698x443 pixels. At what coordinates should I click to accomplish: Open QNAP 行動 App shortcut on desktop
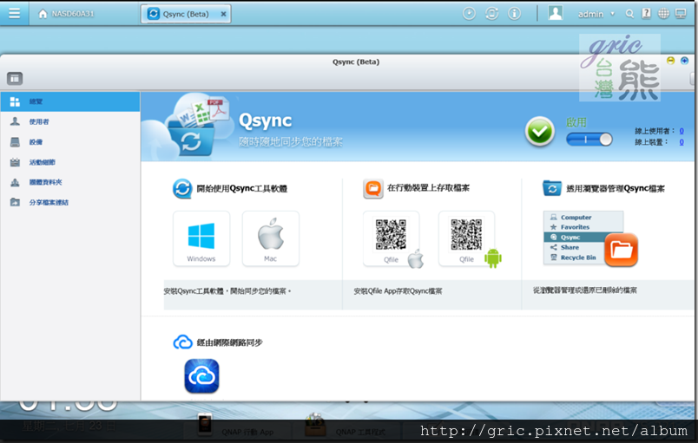coord(237,426)
